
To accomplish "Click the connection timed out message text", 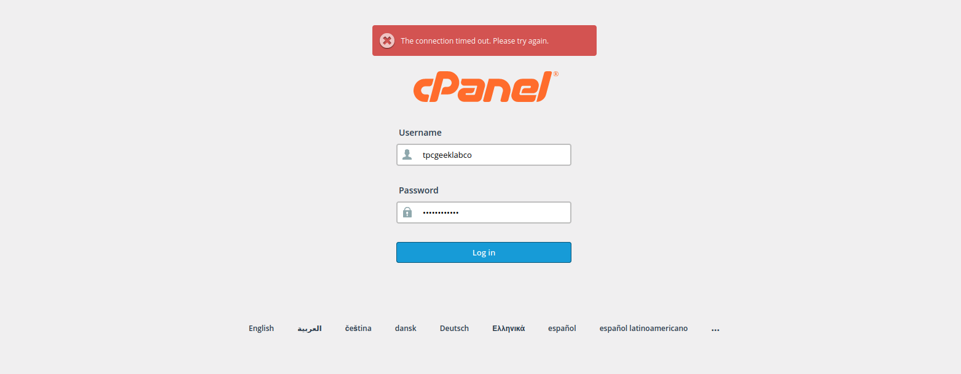I will (x=474, y=41).
